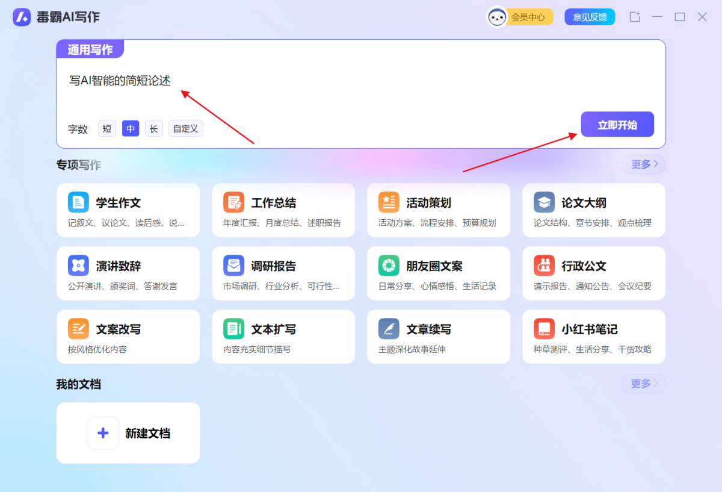Image resolution: width=722 pixels, height=492 pixels.
Task: Click description 公开演讲、颁奖词、答谢发言
Action: [x=123, y=286]
